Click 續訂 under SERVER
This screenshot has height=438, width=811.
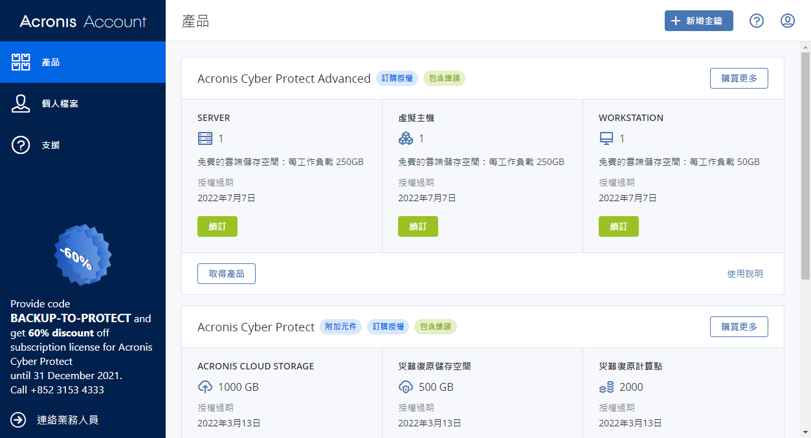pos(217,226)
